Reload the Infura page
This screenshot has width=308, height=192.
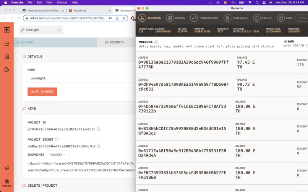(18, 18)
